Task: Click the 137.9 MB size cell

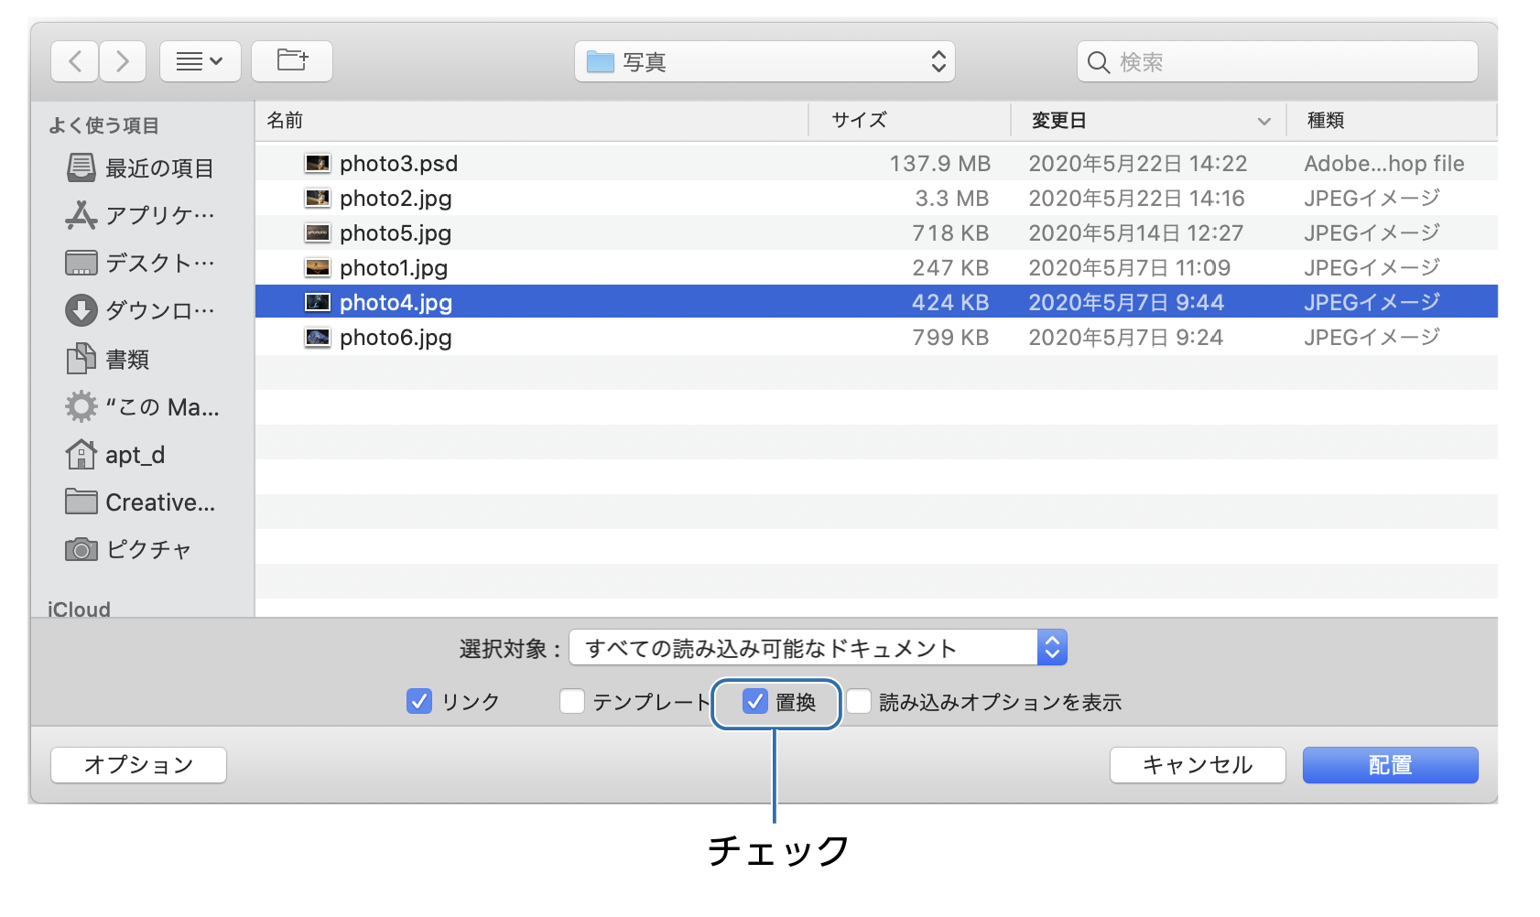Action: click(940, 164)
